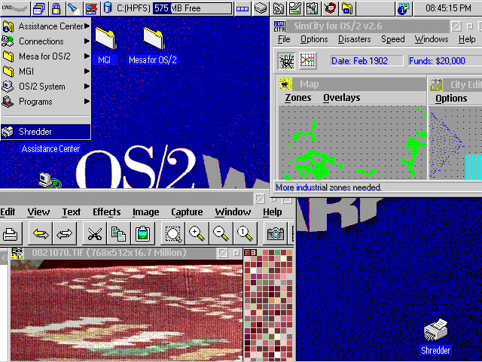Click the clipboard paste icon
Screen dimensions: 482x362
pos(142,233)
